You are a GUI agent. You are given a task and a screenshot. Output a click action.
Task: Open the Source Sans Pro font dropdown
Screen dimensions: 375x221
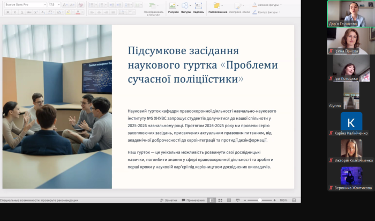(44, 4)
